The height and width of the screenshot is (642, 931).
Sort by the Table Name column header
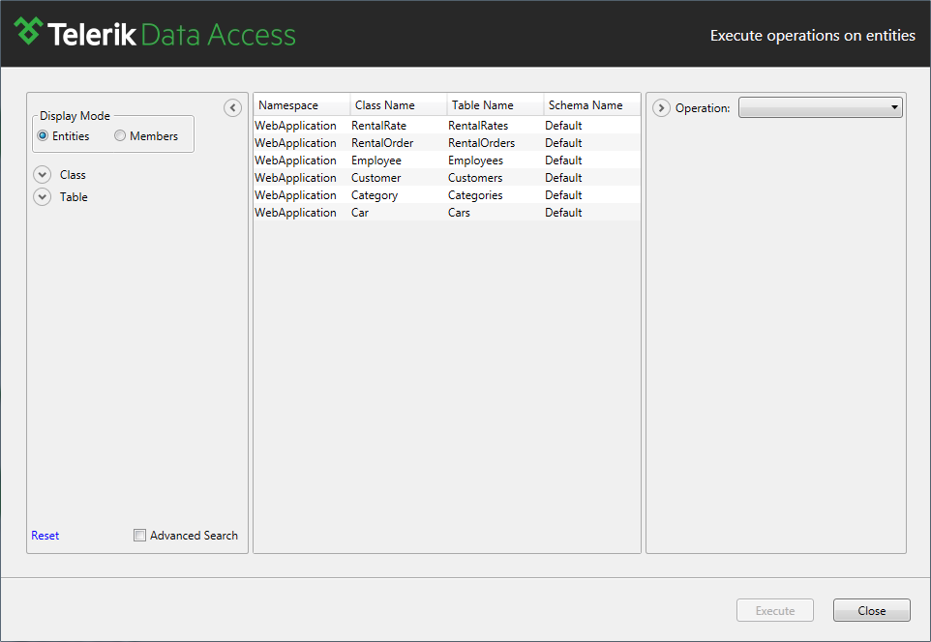click(x=496, y=105)
